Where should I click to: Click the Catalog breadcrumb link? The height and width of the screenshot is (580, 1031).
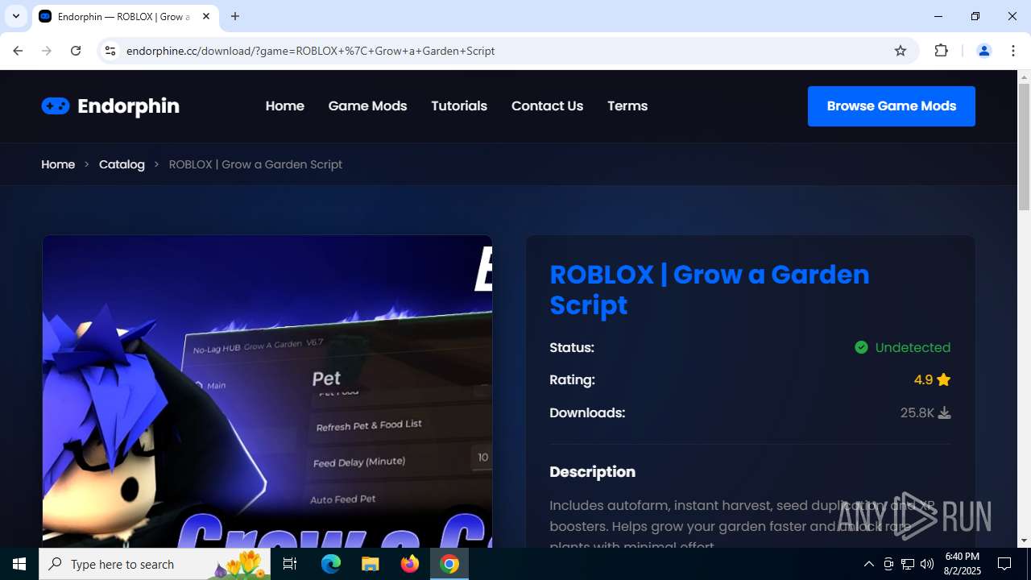122,164
